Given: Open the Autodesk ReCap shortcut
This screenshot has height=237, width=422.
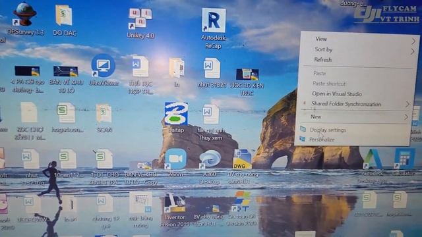Looking at the screenshot, I should [214, 20].
